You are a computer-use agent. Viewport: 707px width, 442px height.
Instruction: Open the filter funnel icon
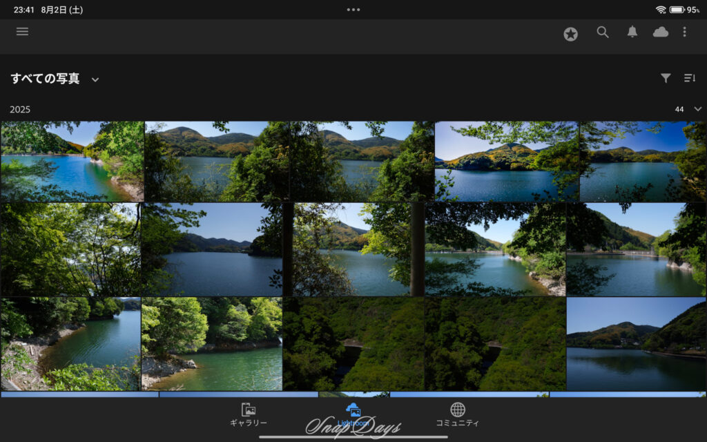pyautogui.click(x=664, y=78)
